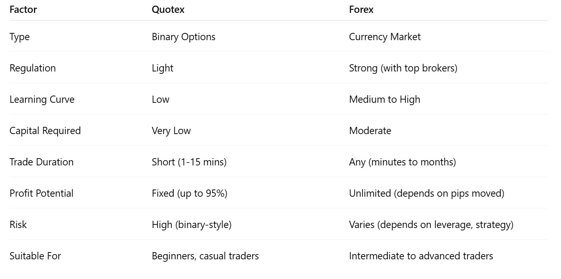Select the Trade Duration label
561x279 pixels.
42,162
